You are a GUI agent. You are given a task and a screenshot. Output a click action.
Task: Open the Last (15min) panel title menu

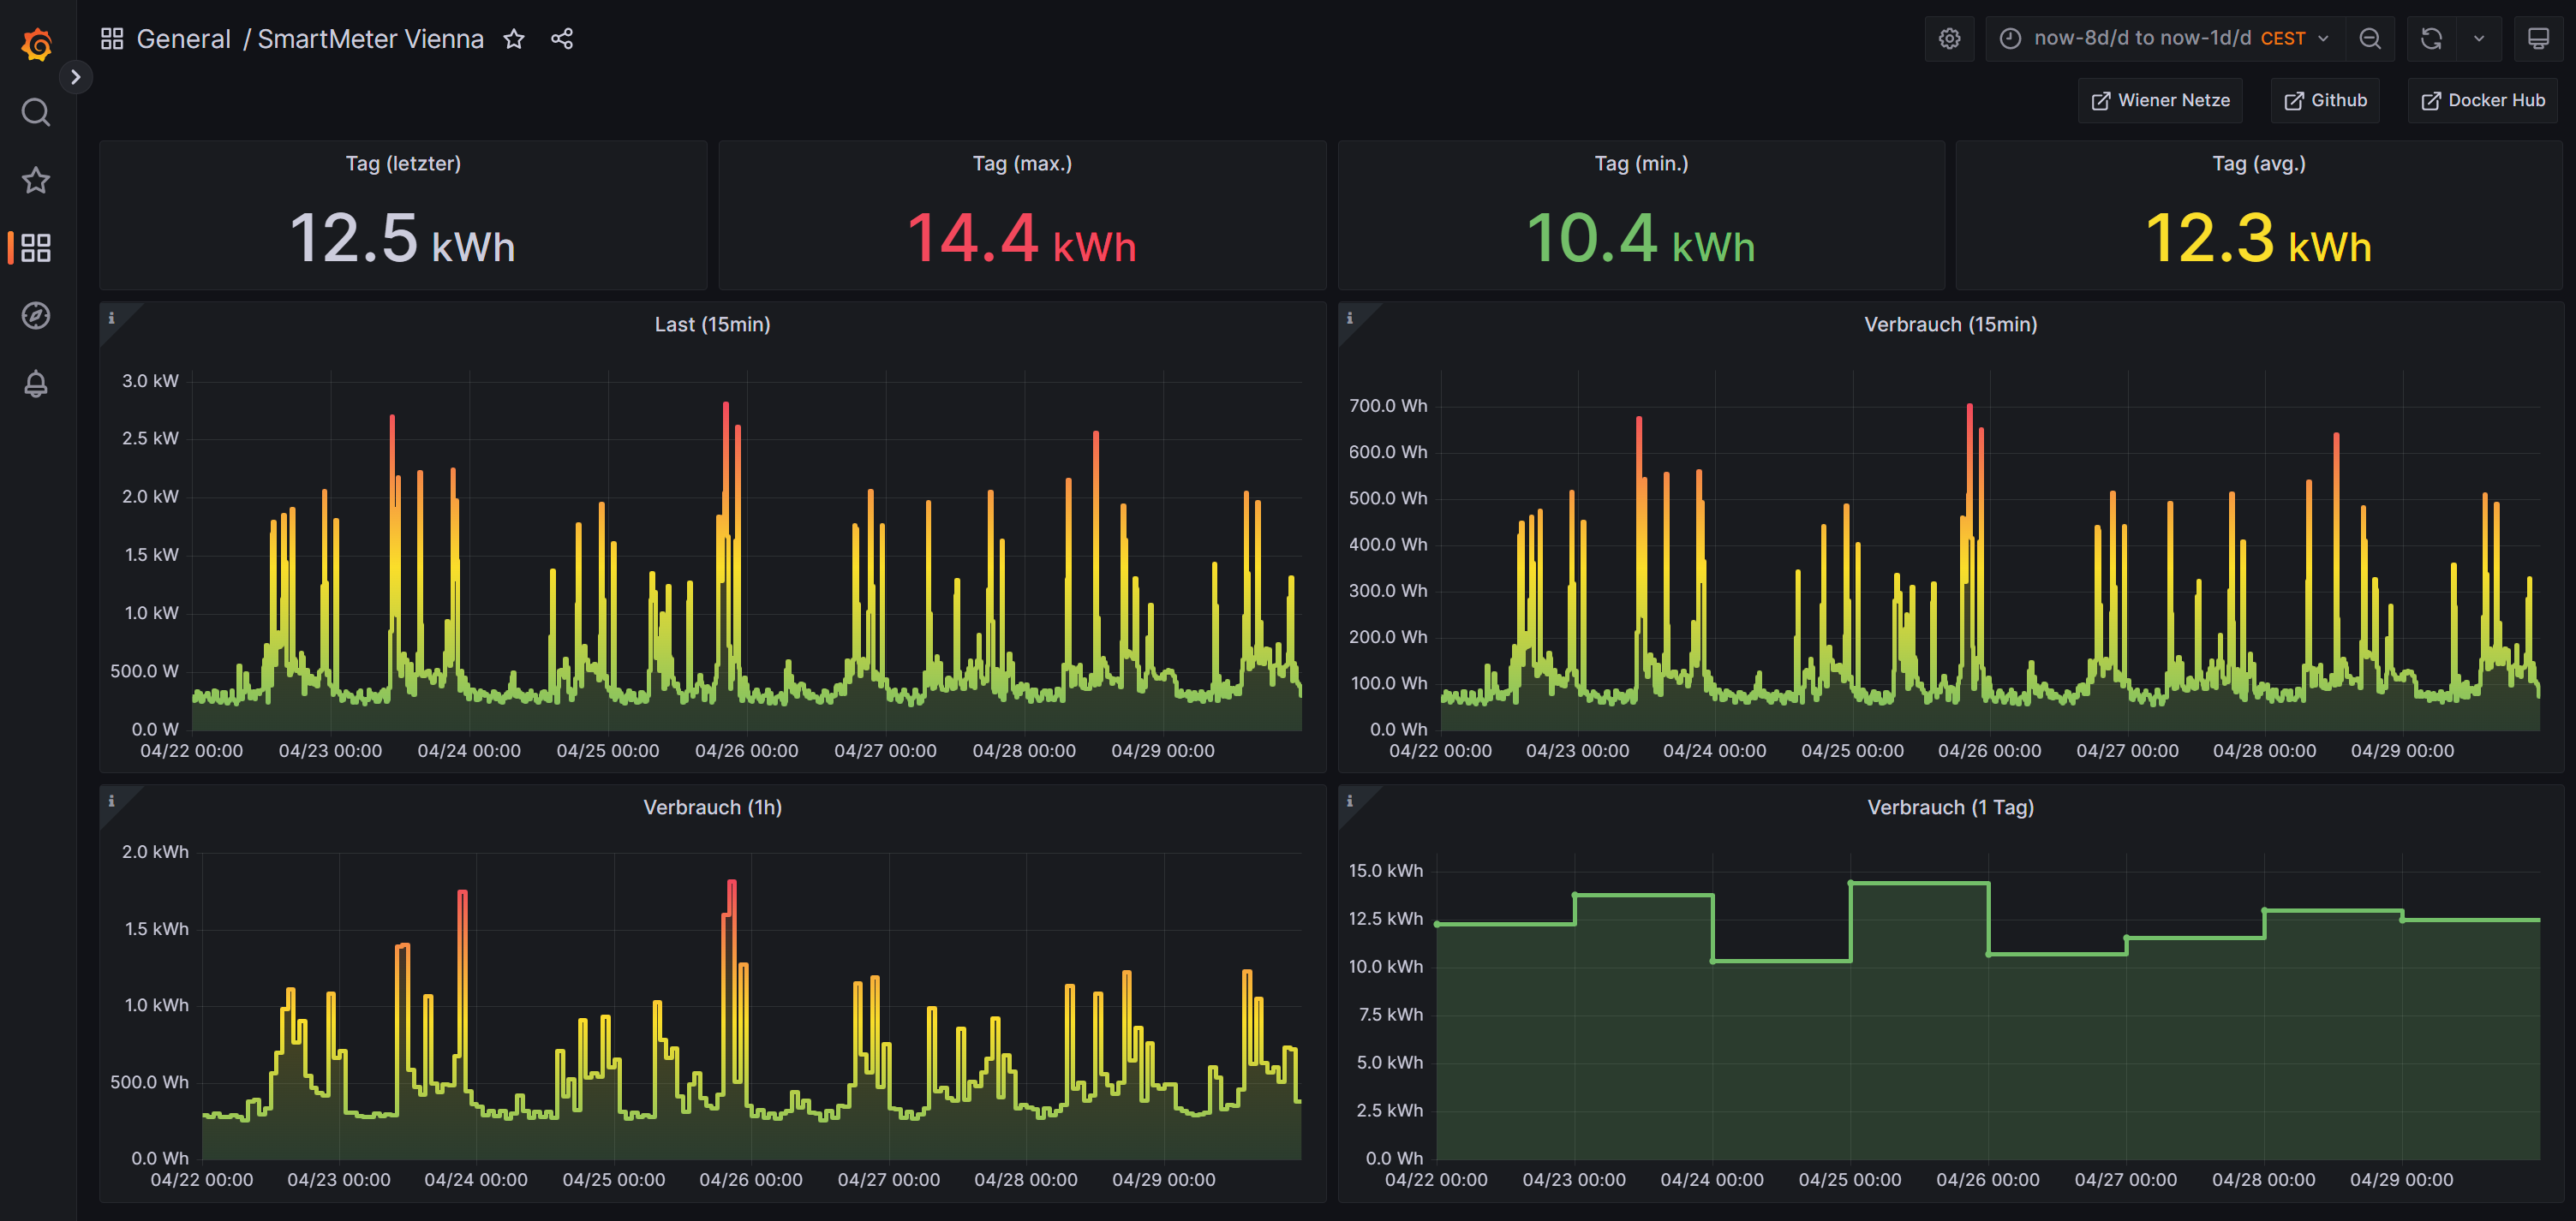pyautogui.click(x=712, y=325)
